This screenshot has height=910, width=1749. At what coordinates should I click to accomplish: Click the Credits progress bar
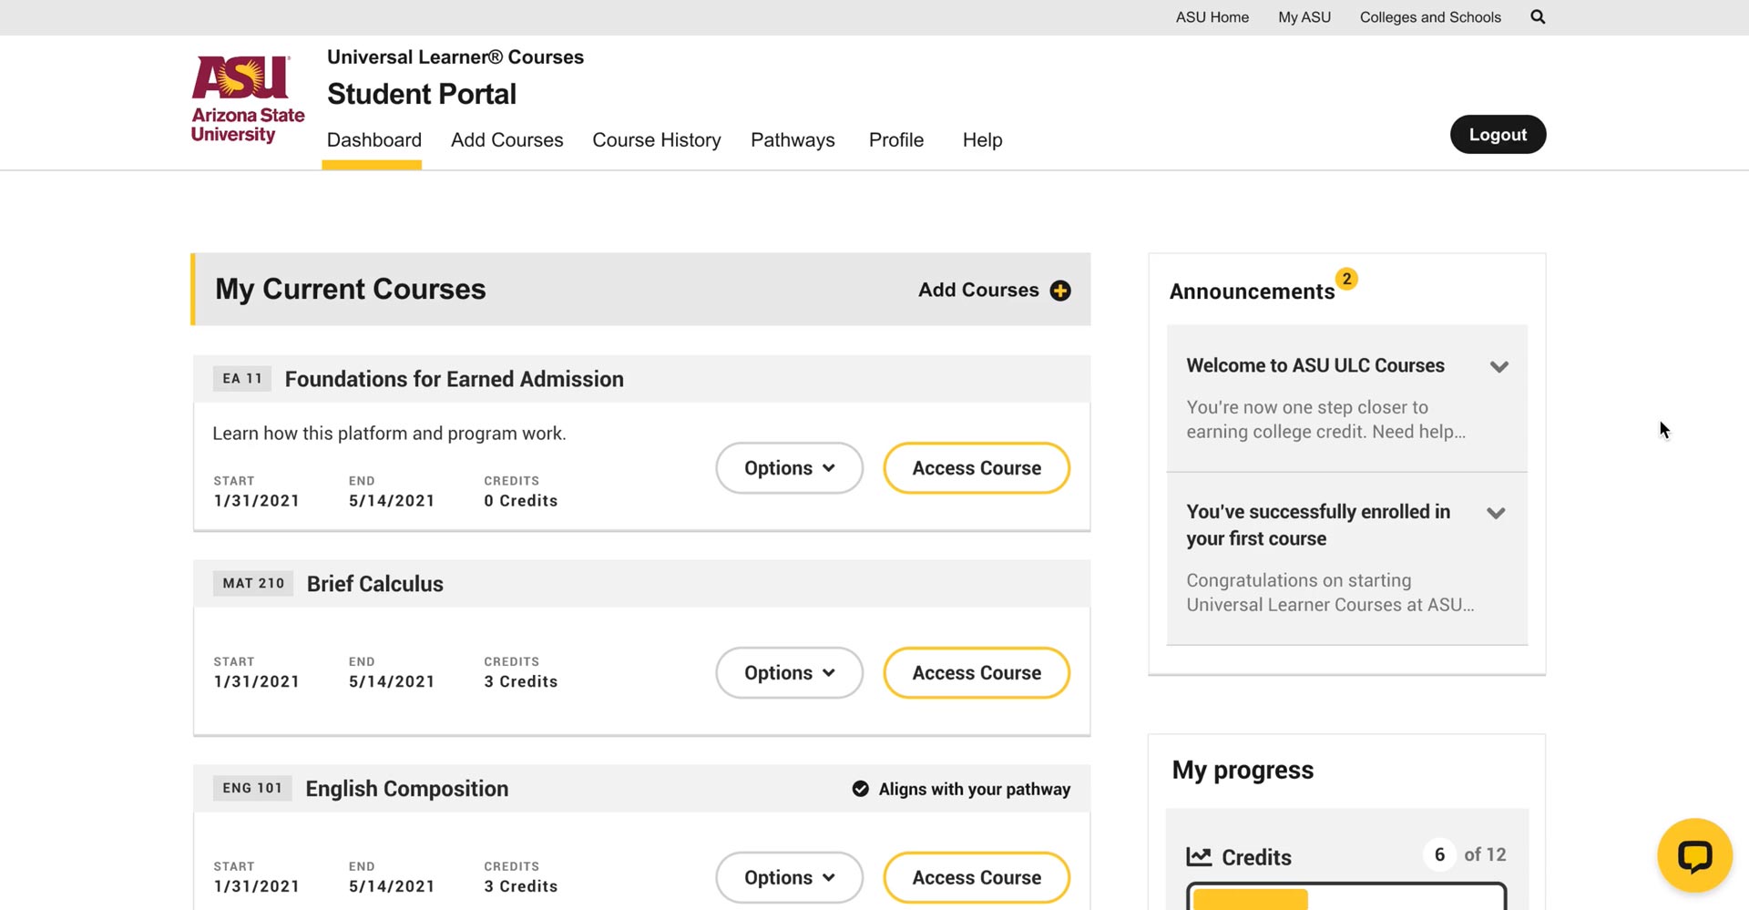1346,896
